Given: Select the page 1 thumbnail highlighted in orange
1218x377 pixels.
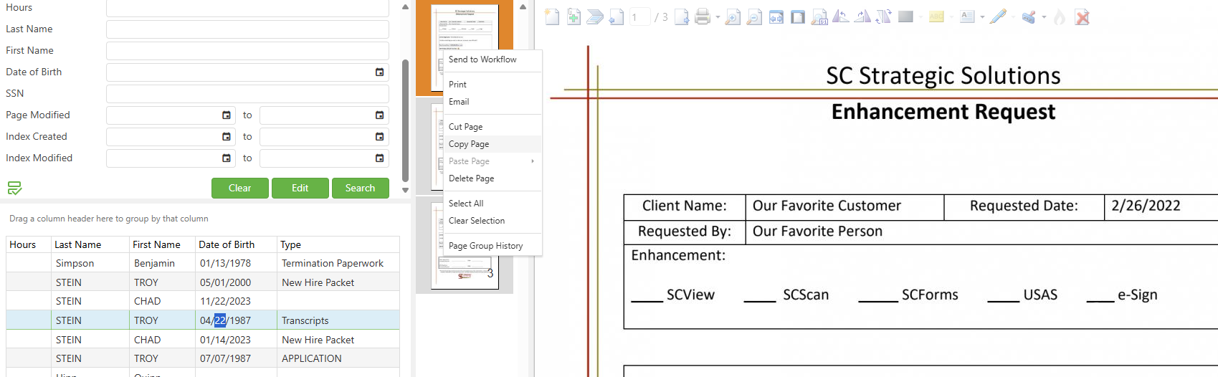Looking at the screenshot, I should pos(465,47).
